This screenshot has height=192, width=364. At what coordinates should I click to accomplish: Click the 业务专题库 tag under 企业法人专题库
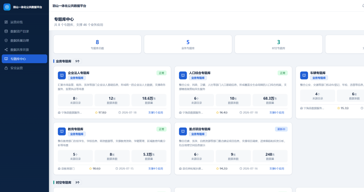click(77, 78)
